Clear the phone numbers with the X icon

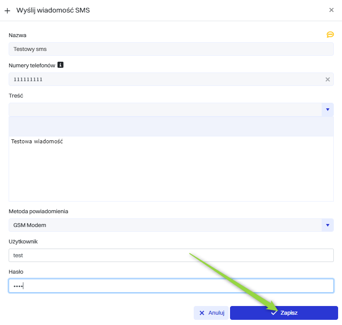click(327, 79)
